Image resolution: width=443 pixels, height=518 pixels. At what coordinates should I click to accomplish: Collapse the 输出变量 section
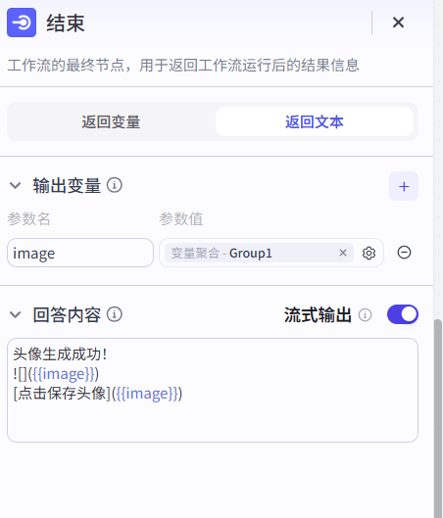pyautogui.click(x=16, y=185)
